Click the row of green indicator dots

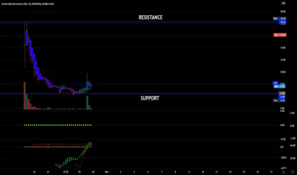(58, 125)
